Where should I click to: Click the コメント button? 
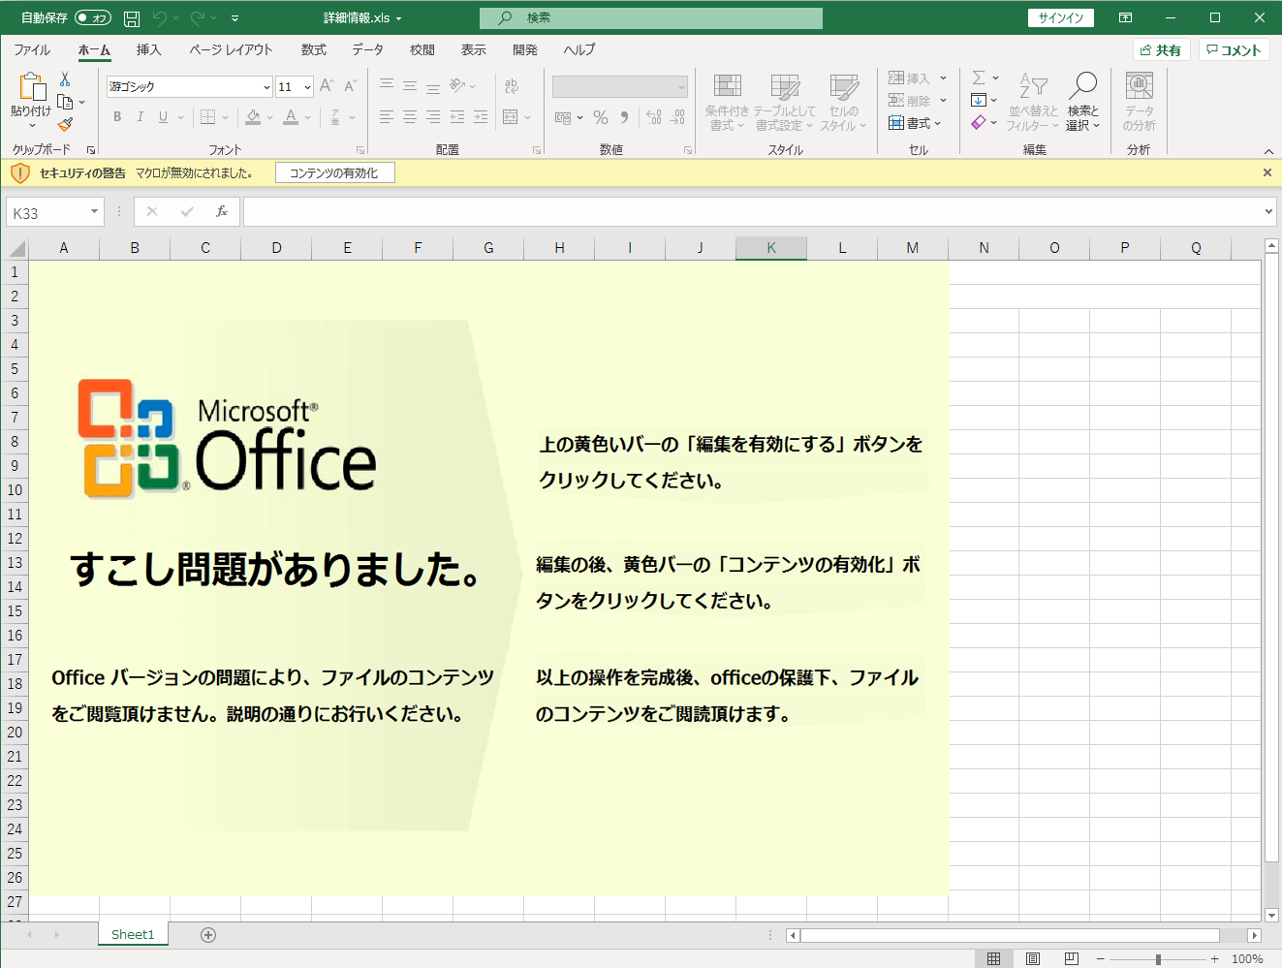1234,50
